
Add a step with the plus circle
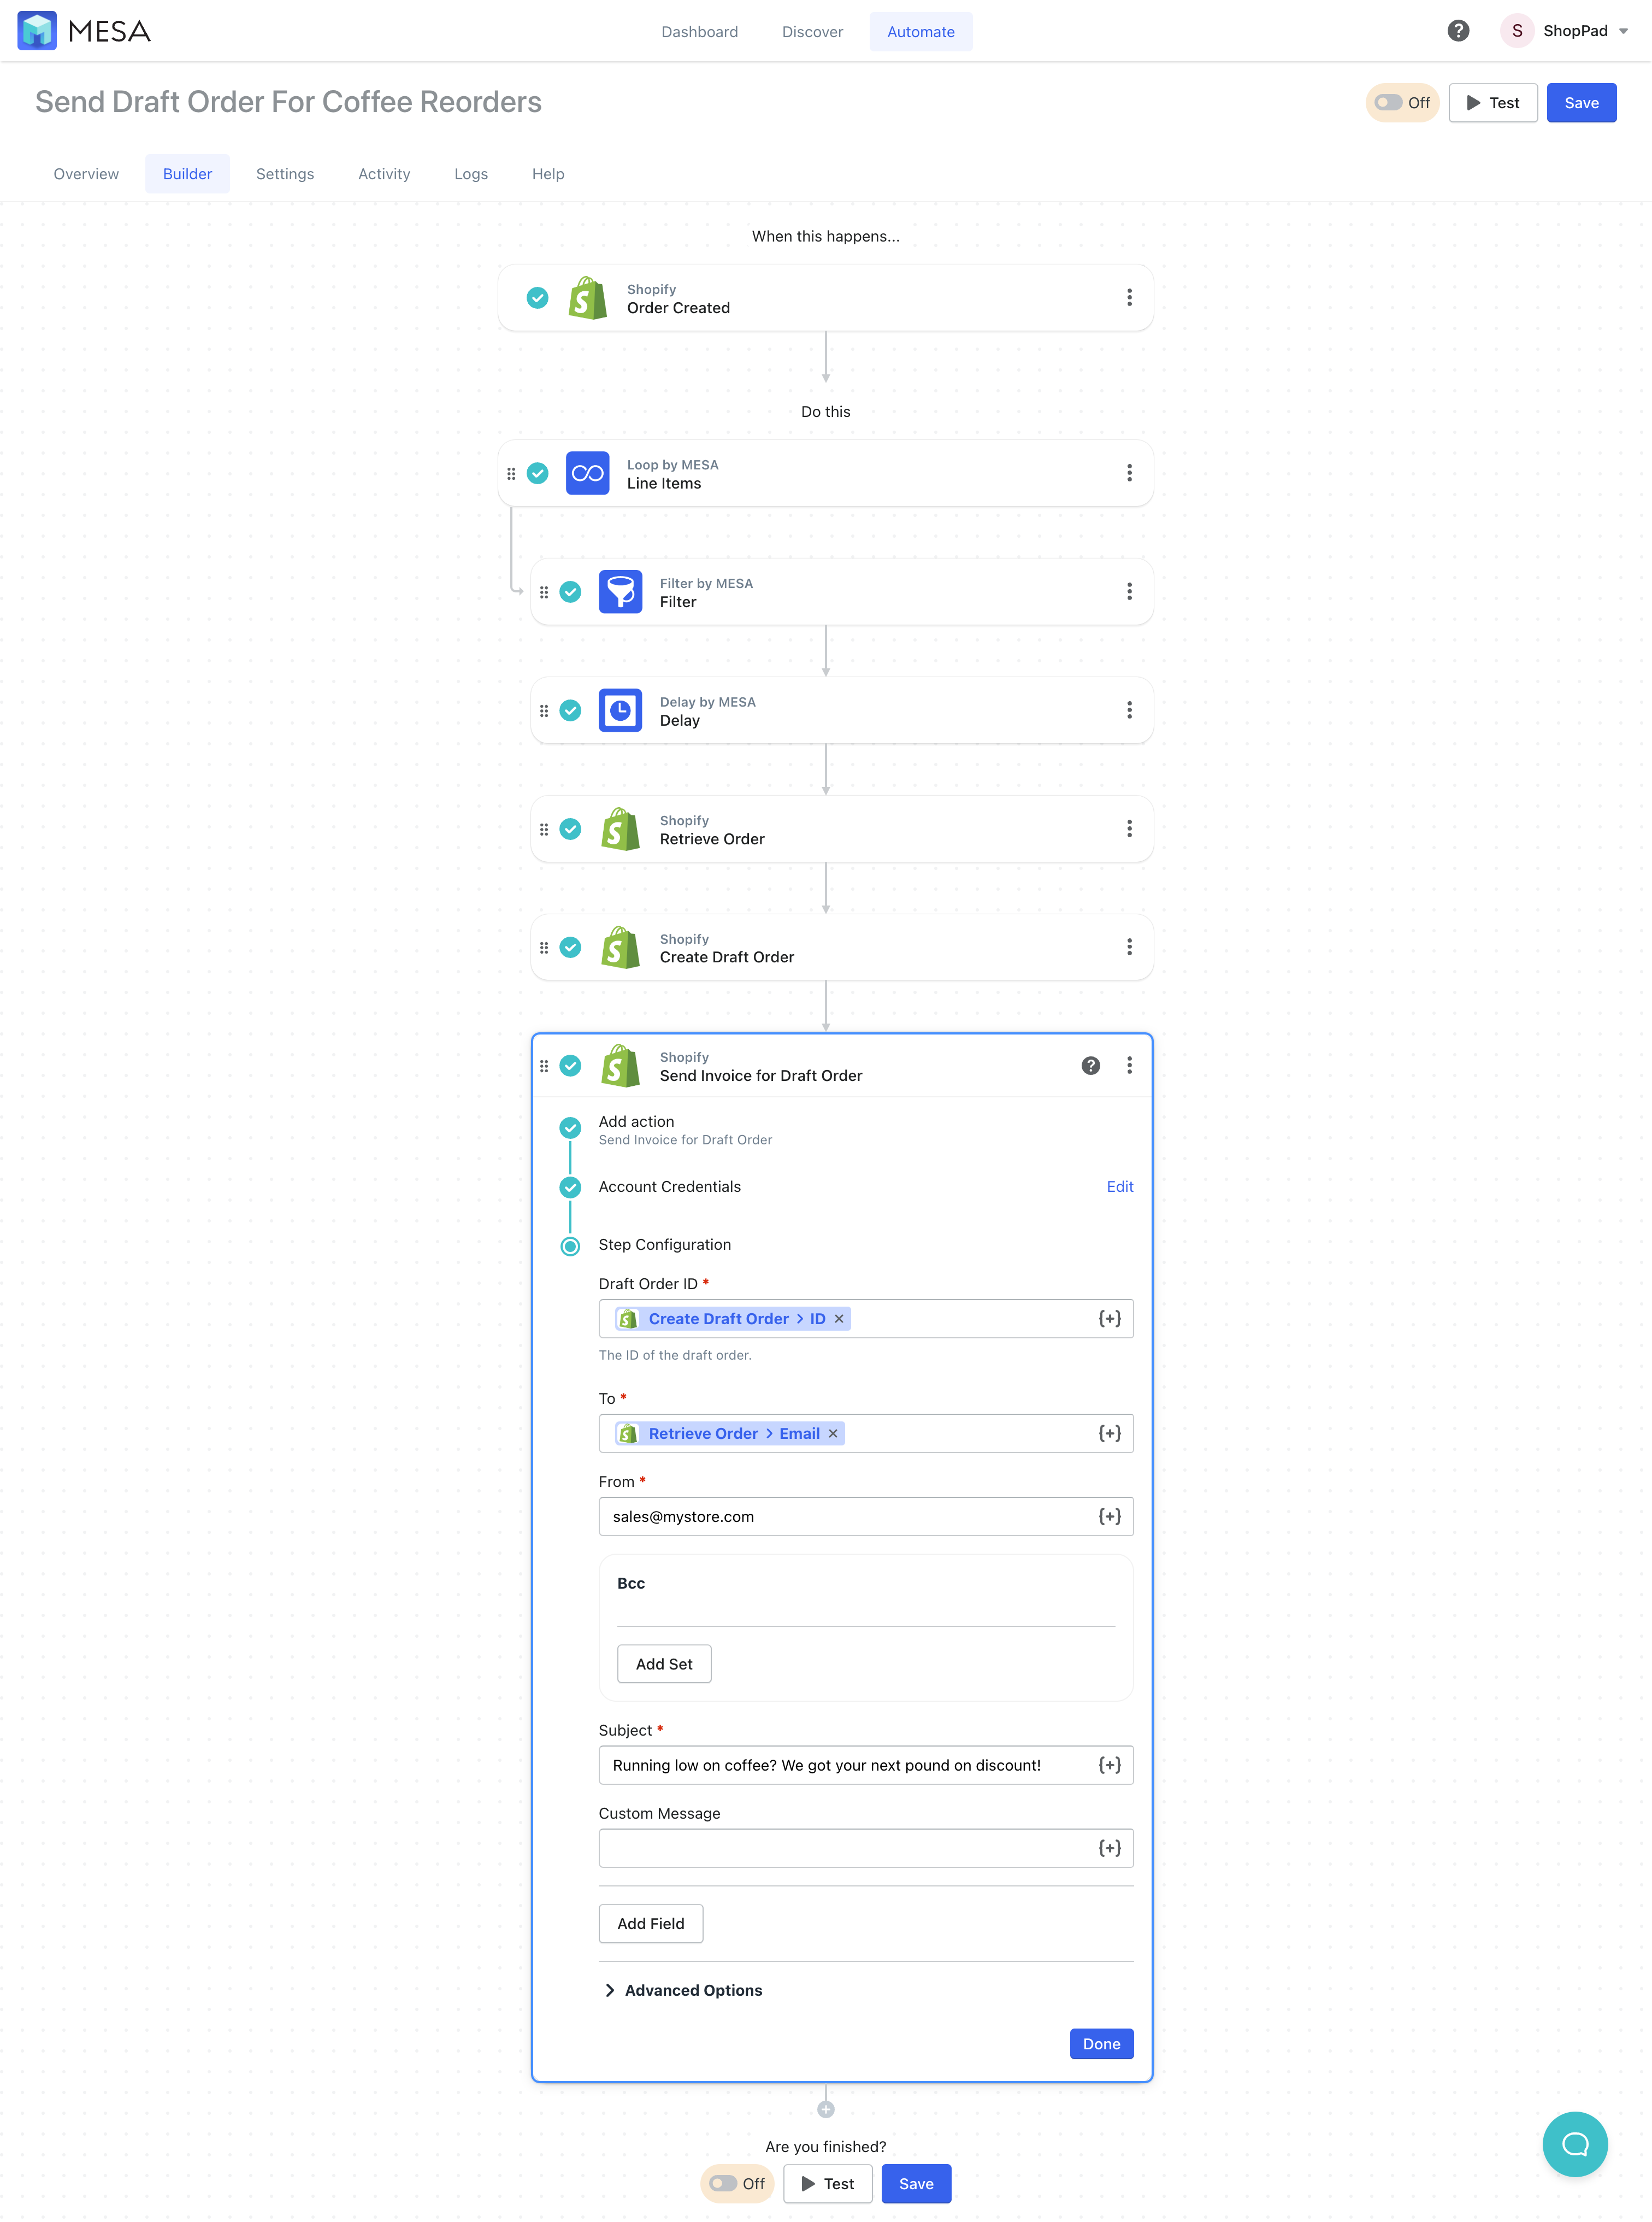click(825, 2110)
